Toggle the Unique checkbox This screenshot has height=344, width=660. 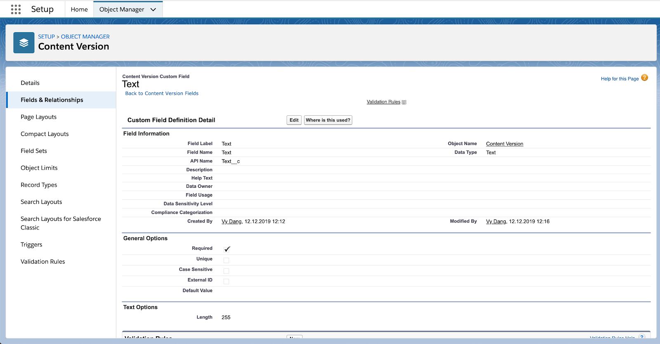pyautogui.click(x=226, y=260)
